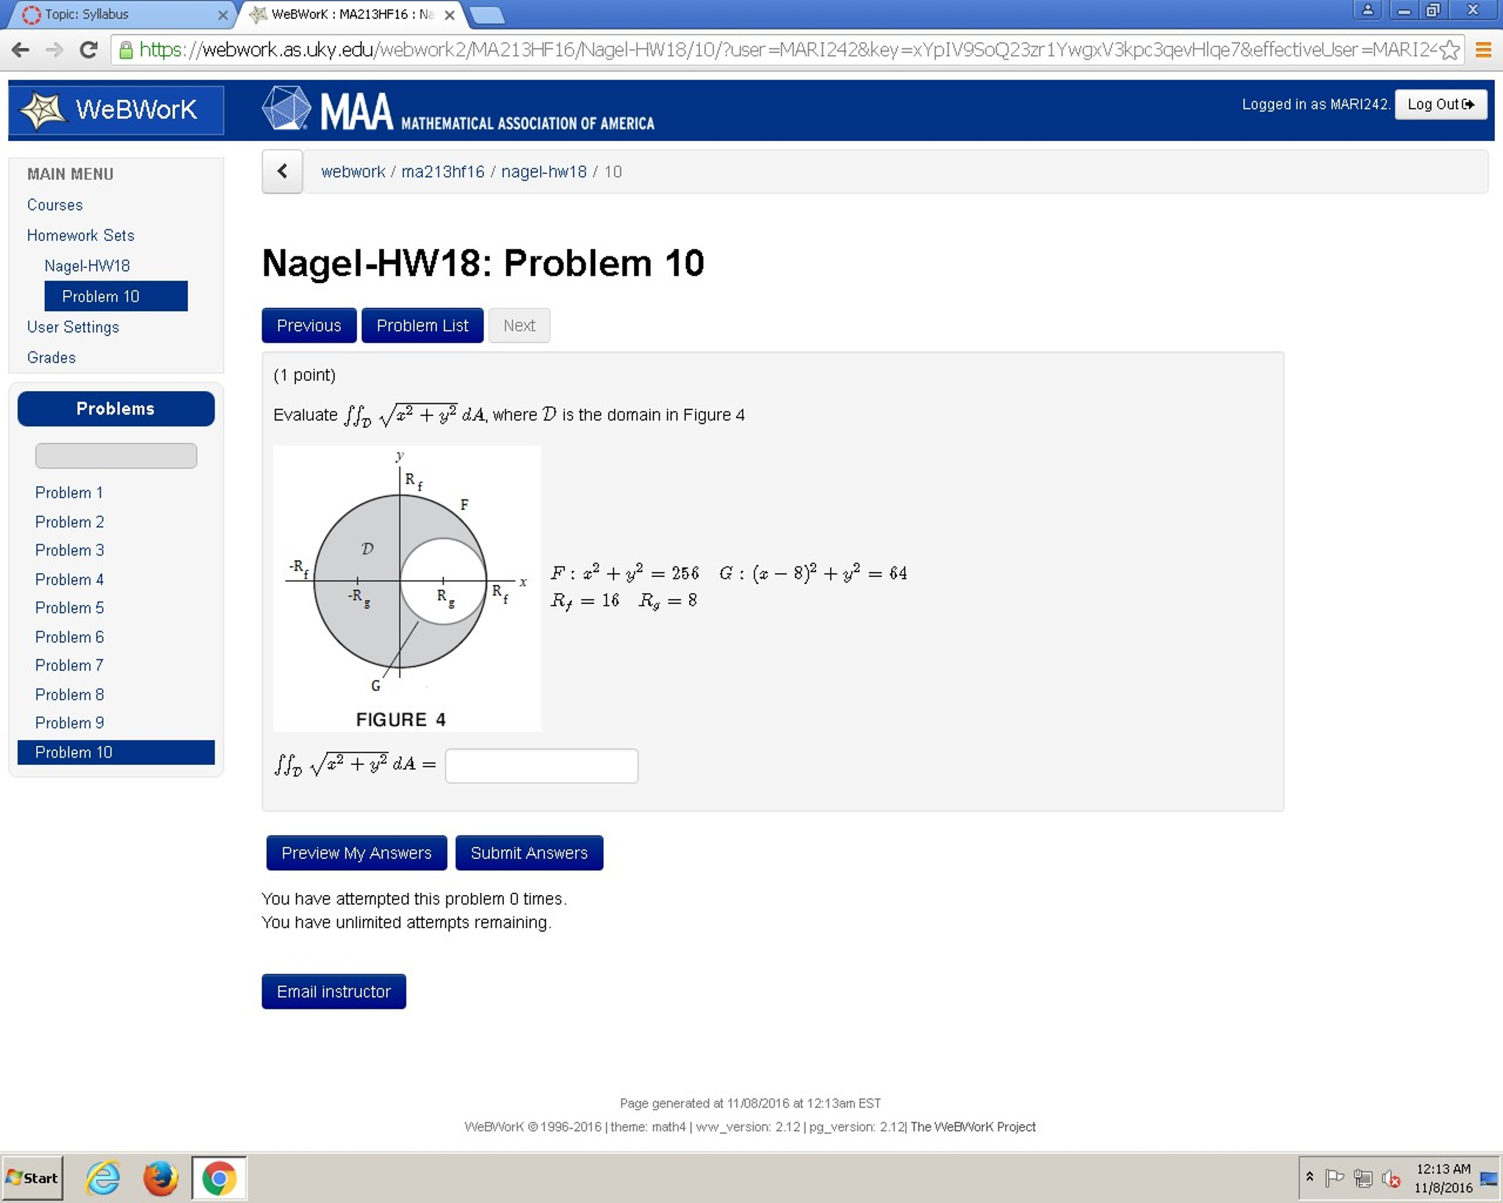Go to Problem 5 in the list
The image size is (1503, 1203).
70,608
